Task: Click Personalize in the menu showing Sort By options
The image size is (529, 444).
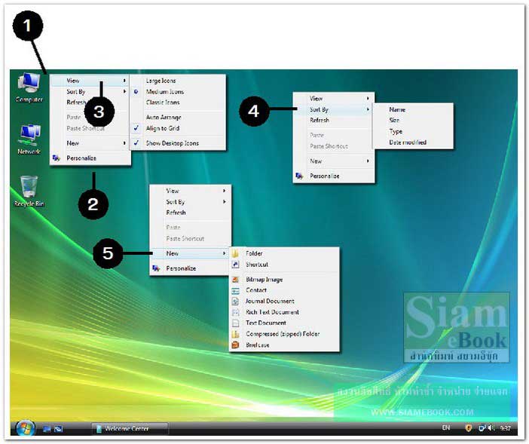Action: (x=333, y=176)
